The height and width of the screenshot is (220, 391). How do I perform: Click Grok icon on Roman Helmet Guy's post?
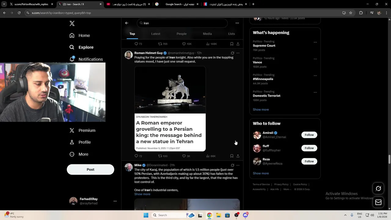point(232,53)
